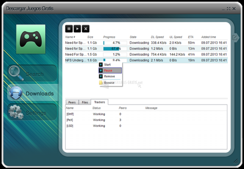Sort by Added time column header
244x169 pixels.
point(209,37)
